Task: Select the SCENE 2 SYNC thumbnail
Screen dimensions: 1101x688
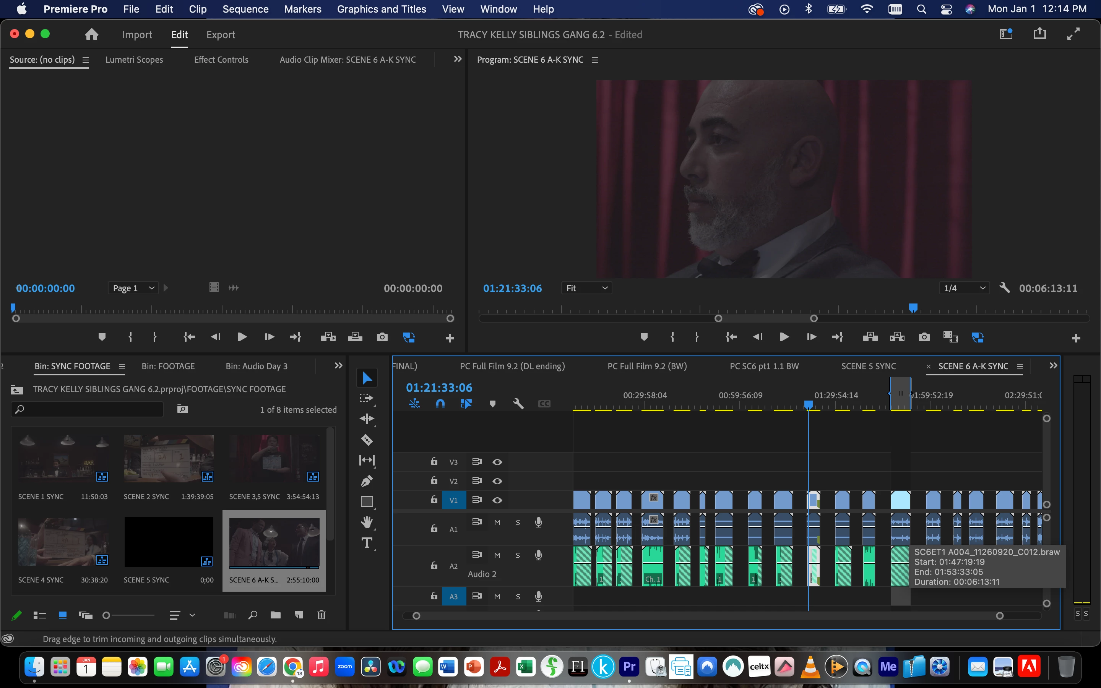Action: 169,459
